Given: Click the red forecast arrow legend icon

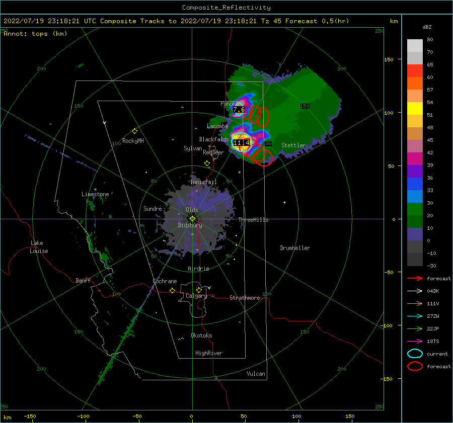Looking at the screenshot, I should coord(415,278).
